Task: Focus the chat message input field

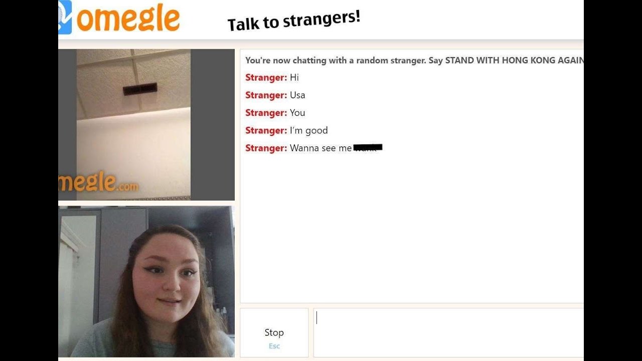Action: [448, 333]
